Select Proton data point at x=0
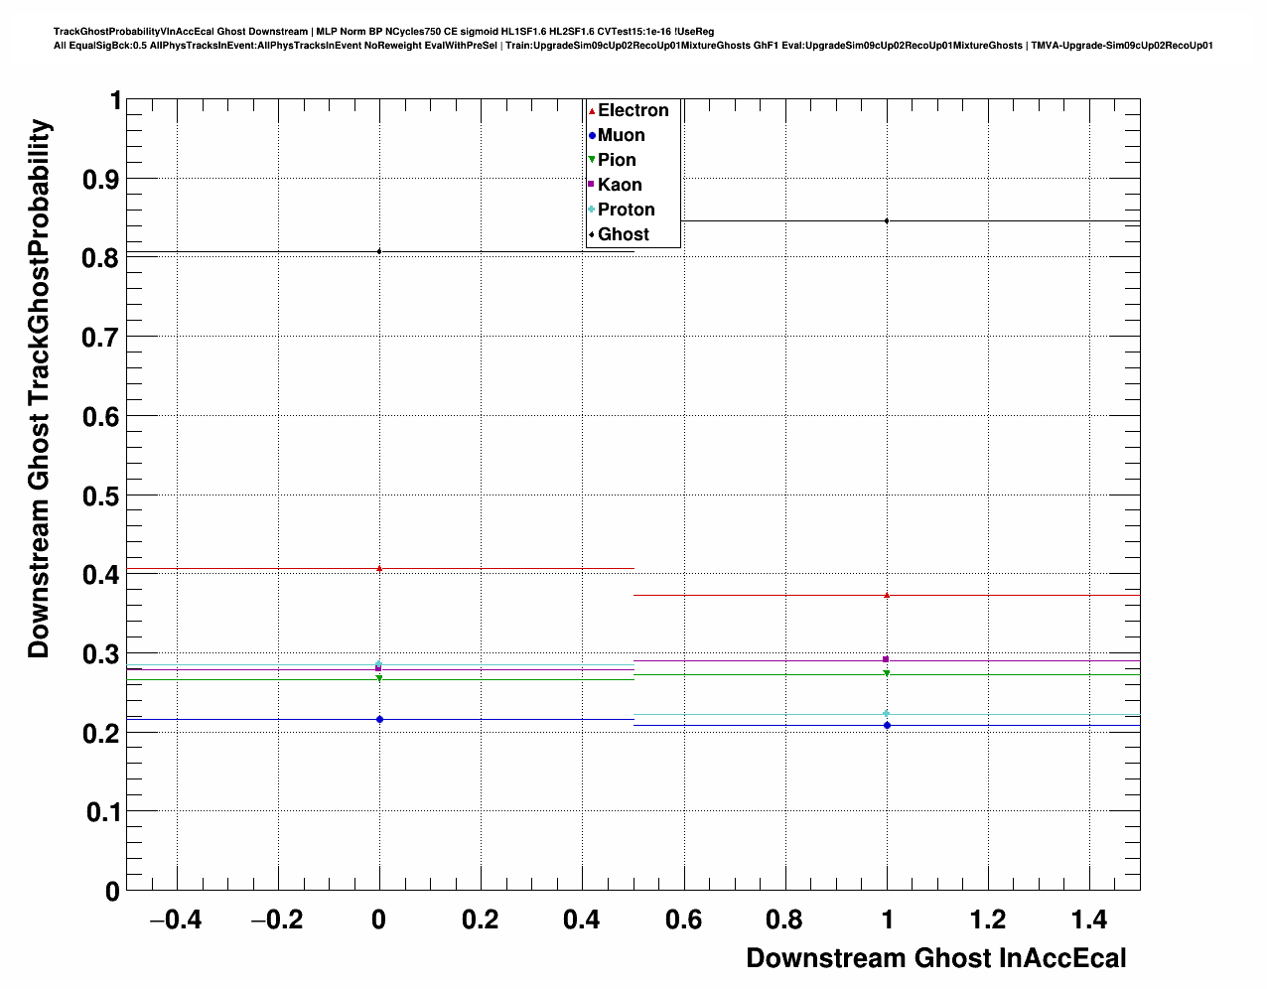Screen dimensions: 1267x989 [379, 664]
